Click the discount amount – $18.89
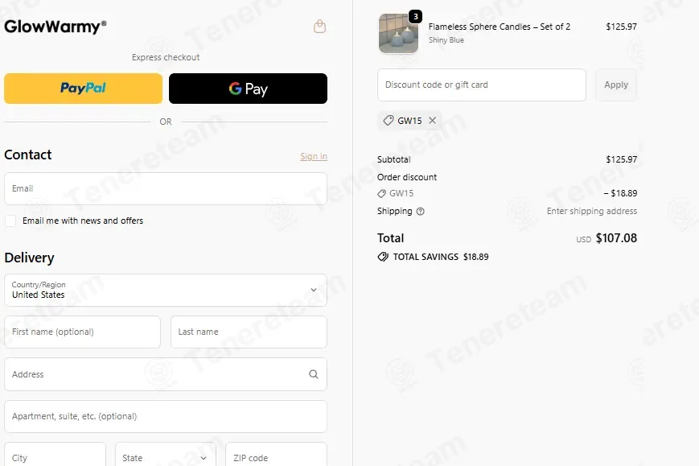699x466 pixels. pyautogui.click(x=620, y=193)
